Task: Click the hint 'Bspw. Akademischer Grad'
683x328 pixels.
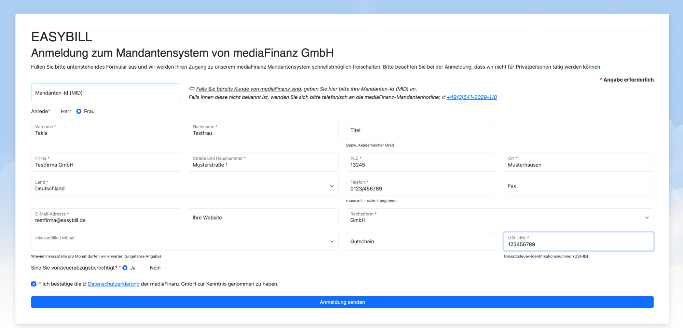Action: 370,145
